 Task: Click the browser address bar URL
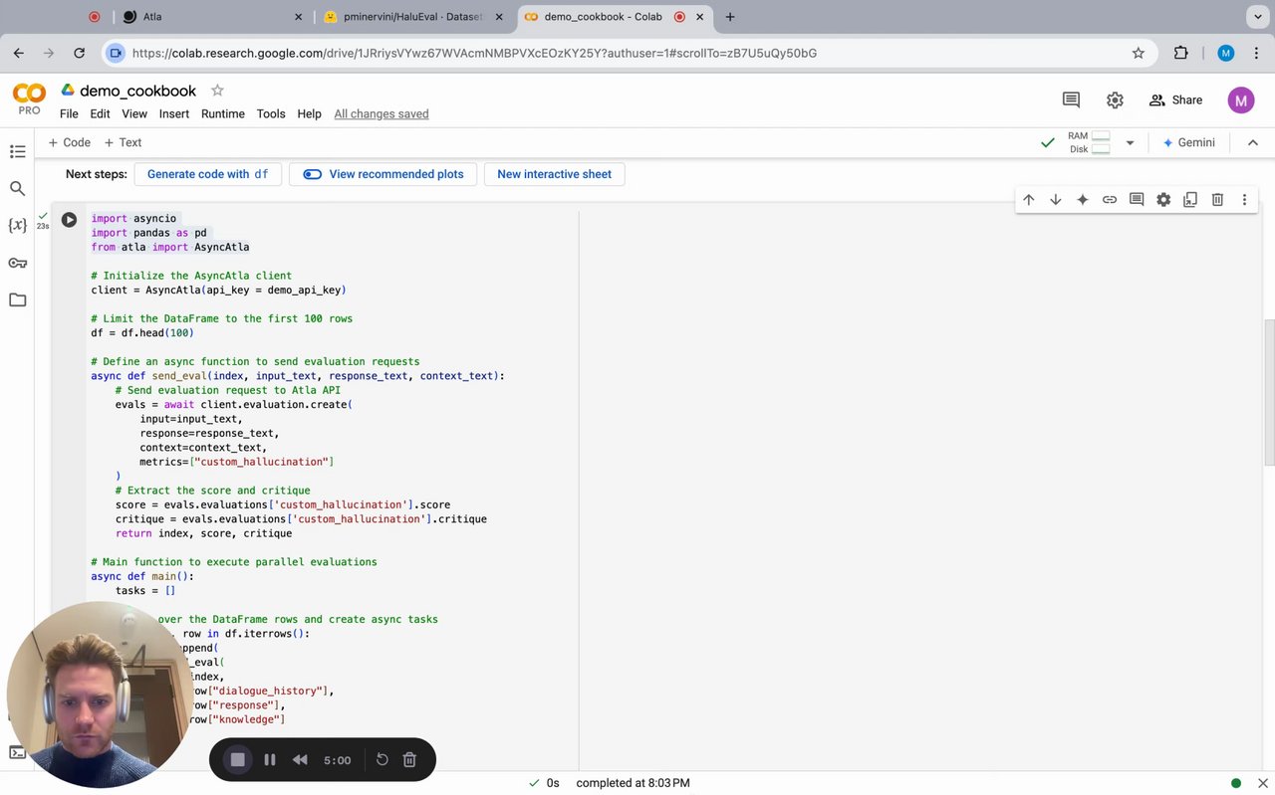[x=474, y=54]
